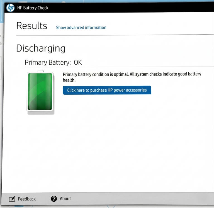Open Show advanced information link
The image size is (214, 208).
tap(81, 28)
